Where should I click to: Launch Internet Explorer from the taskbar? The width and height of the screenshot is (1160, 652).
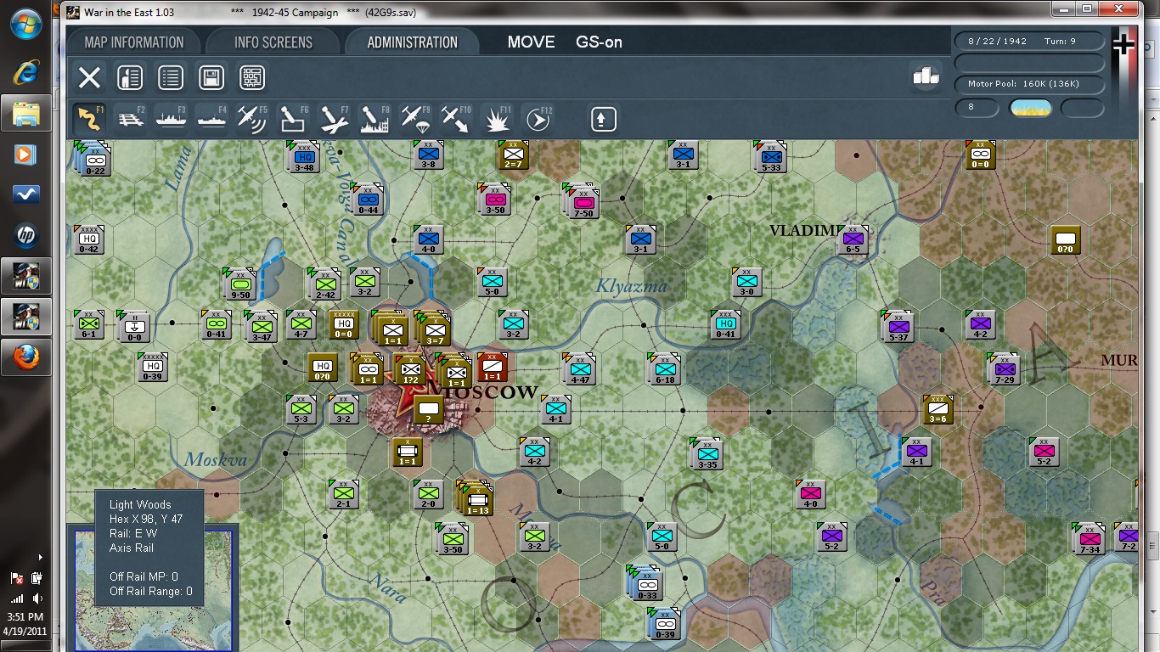coord(25,72)
